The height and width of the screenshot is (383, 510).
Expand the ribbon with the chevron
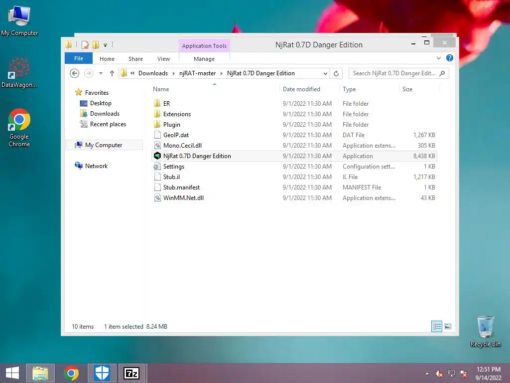point(439,58)
